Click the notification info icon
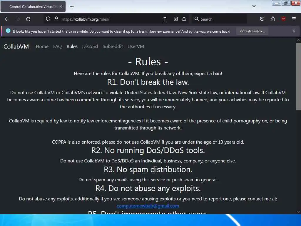The image size is (301, 226). [x=8, y=31]
